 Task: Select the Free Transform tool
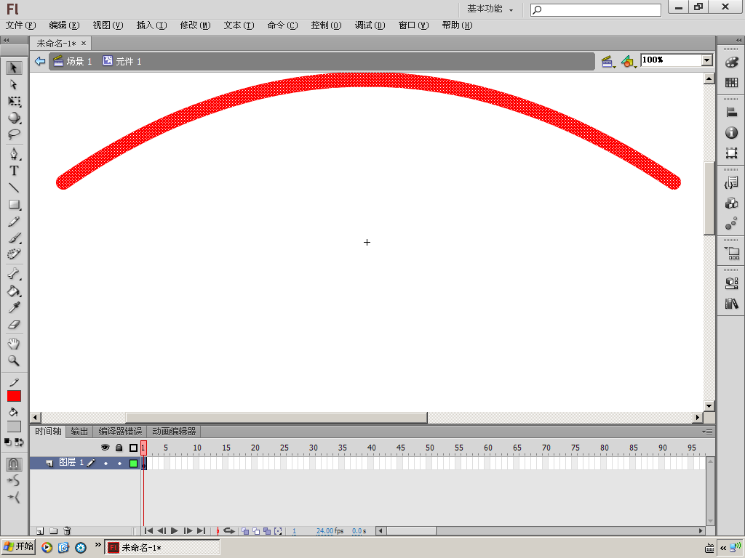[14, 101]
